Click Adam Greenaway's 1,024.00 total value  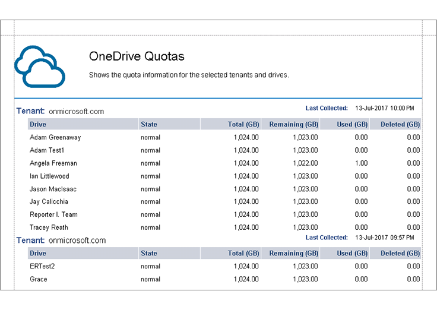point(246,137)
